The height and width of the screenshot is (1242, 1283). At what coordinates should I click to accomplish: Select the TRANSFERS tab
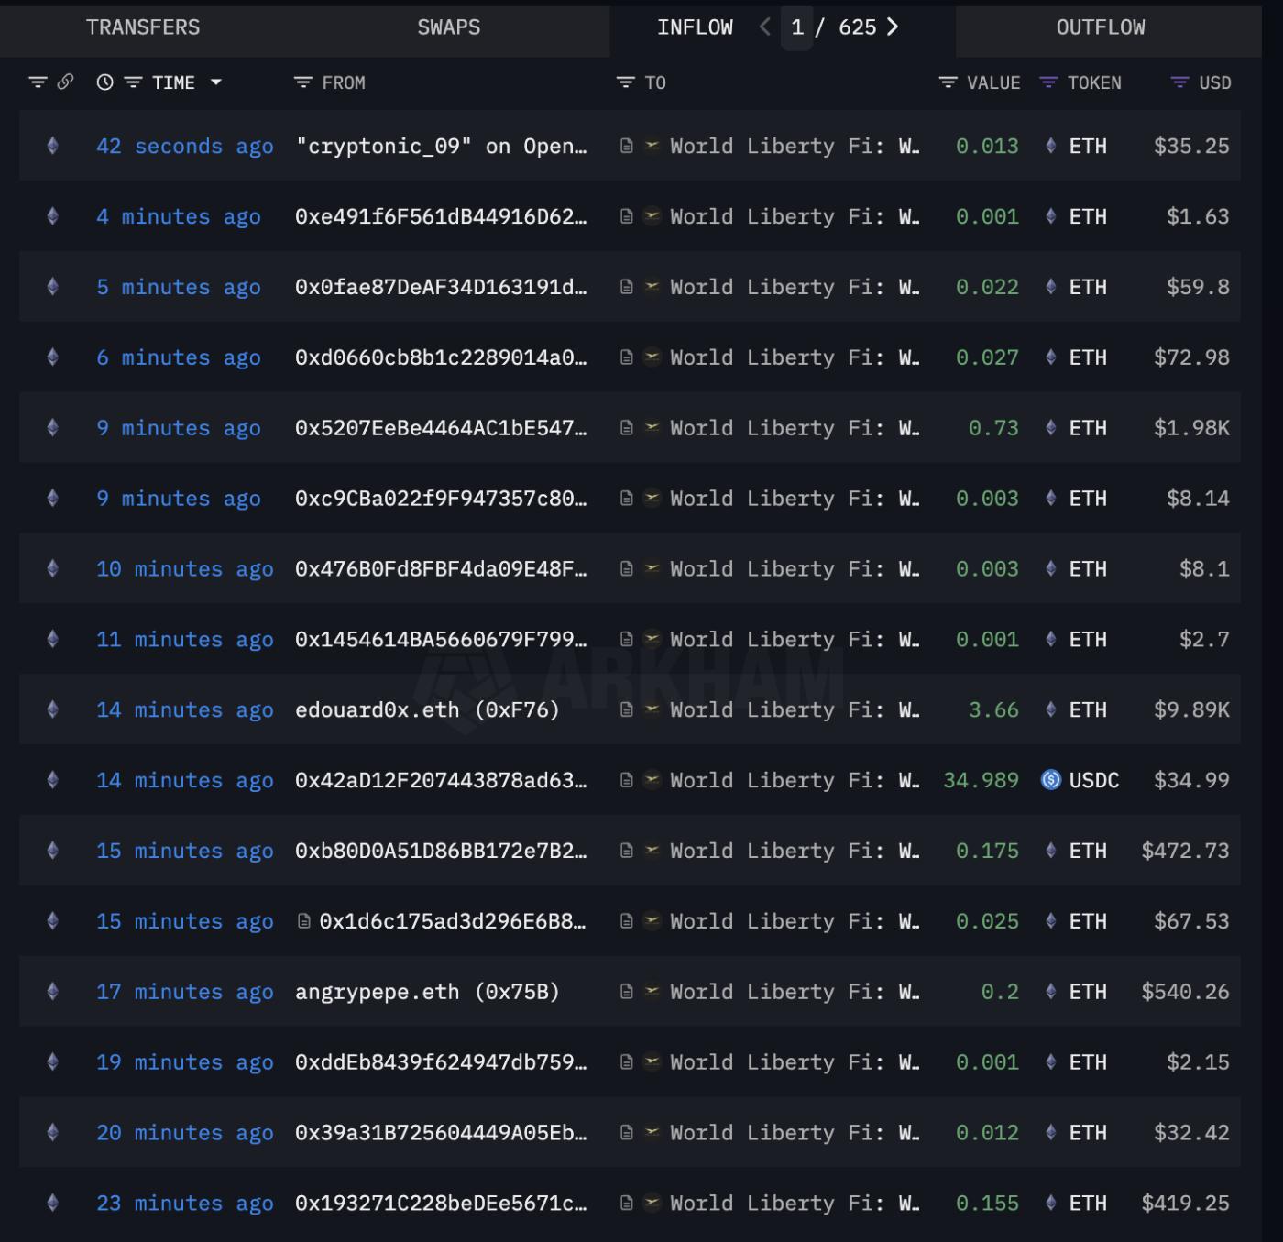point(143,27)
